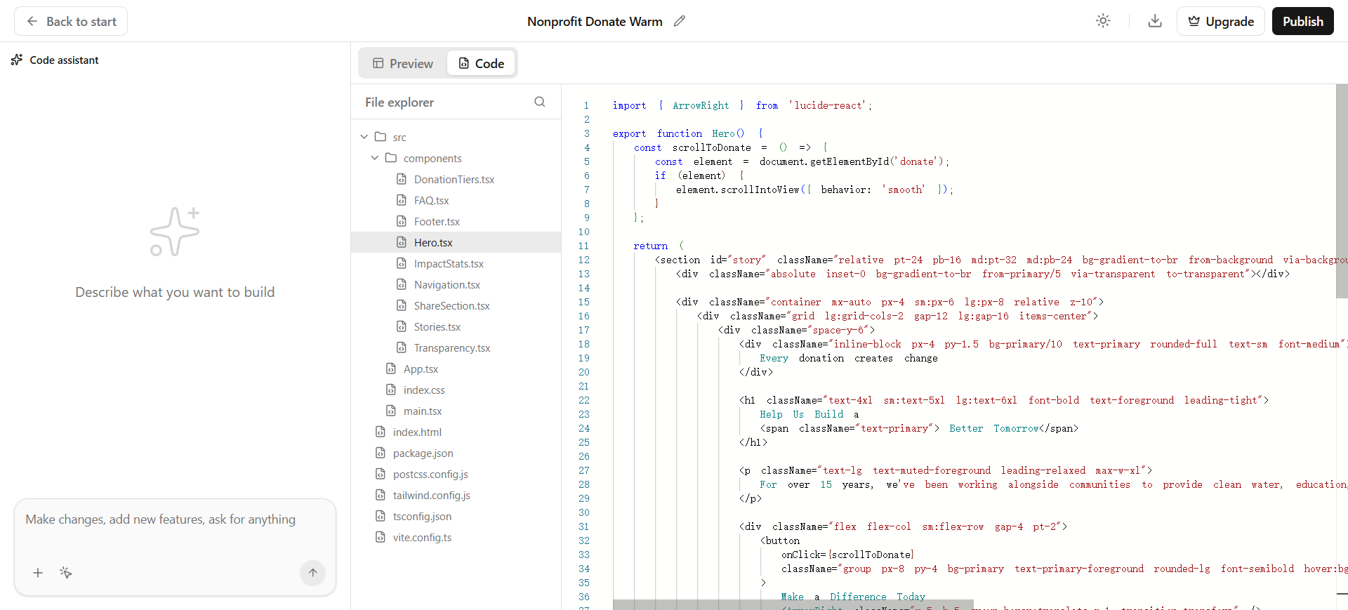Click the download project icon
The height and width of the screenshot is (610, 1348).
coord(1155,21)
